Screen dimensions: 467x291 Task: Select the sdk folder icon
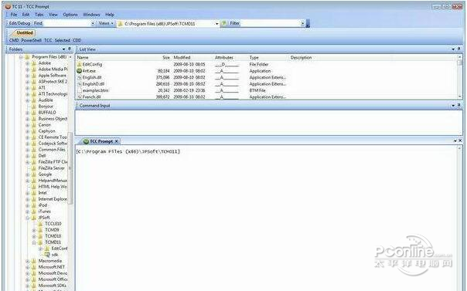coord(46,255)
